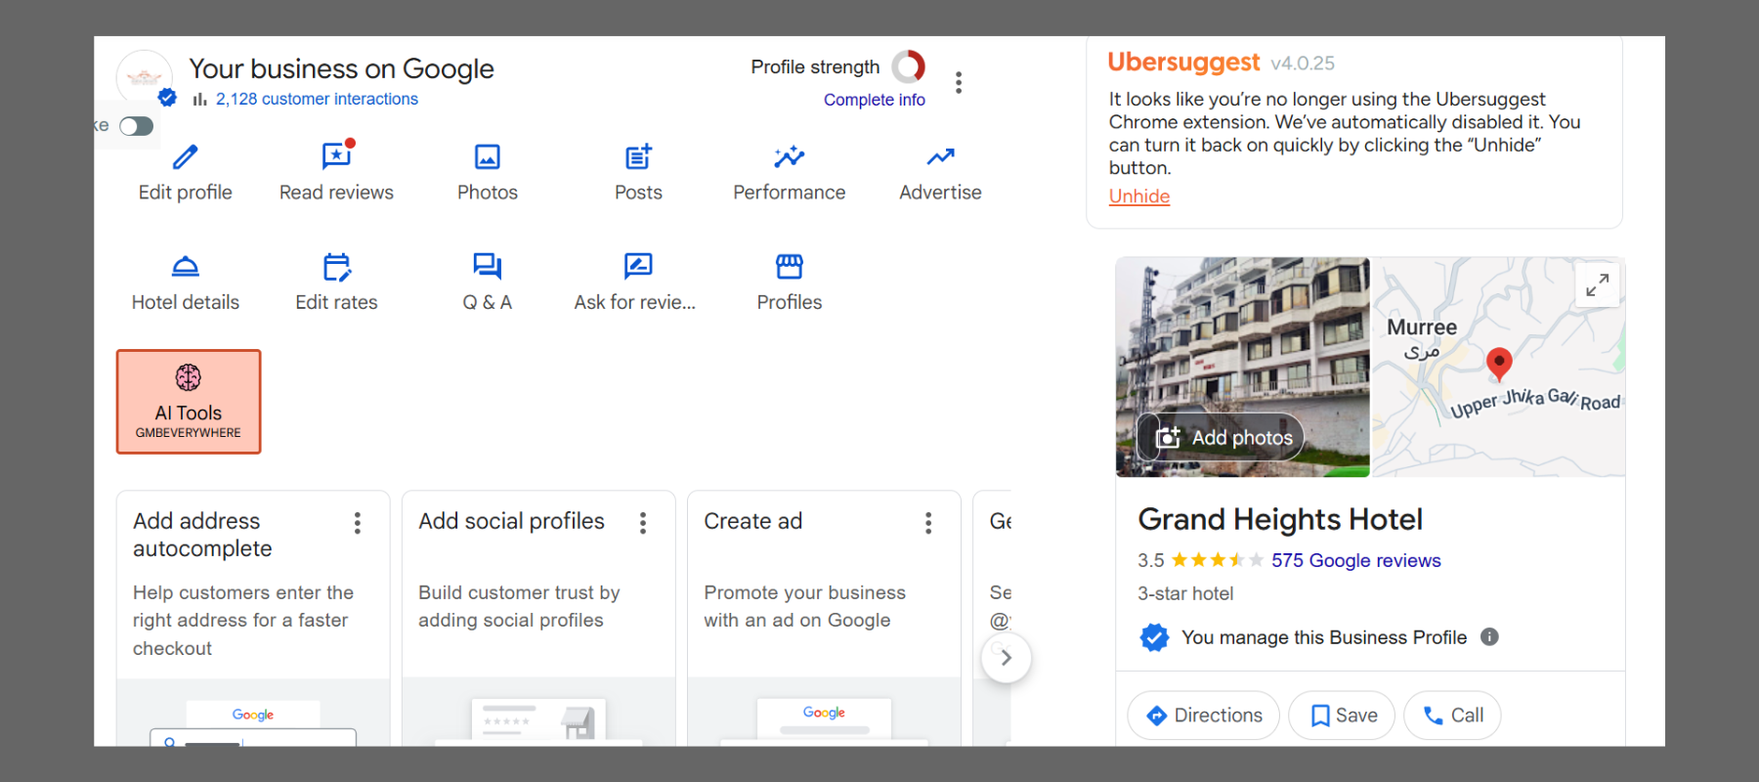Screen dimensions: 1759x782
Task: Click the Posts icon
Action: (638, 157)
